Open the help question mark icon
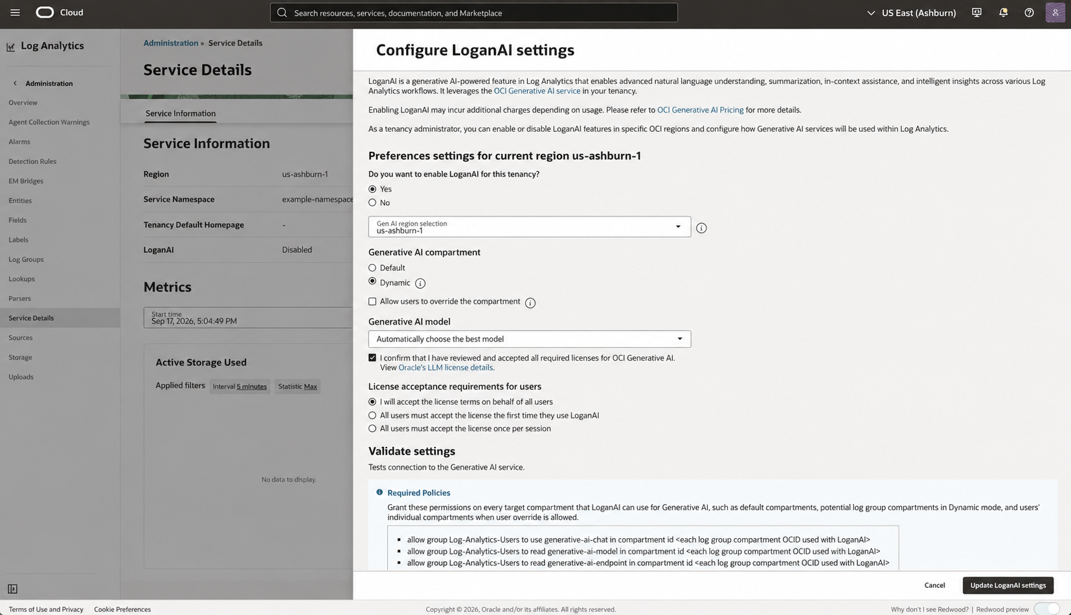Image resolution: width=1071 pixels, height=615 pixels. pyautogui.click(x=1029, y=12)
